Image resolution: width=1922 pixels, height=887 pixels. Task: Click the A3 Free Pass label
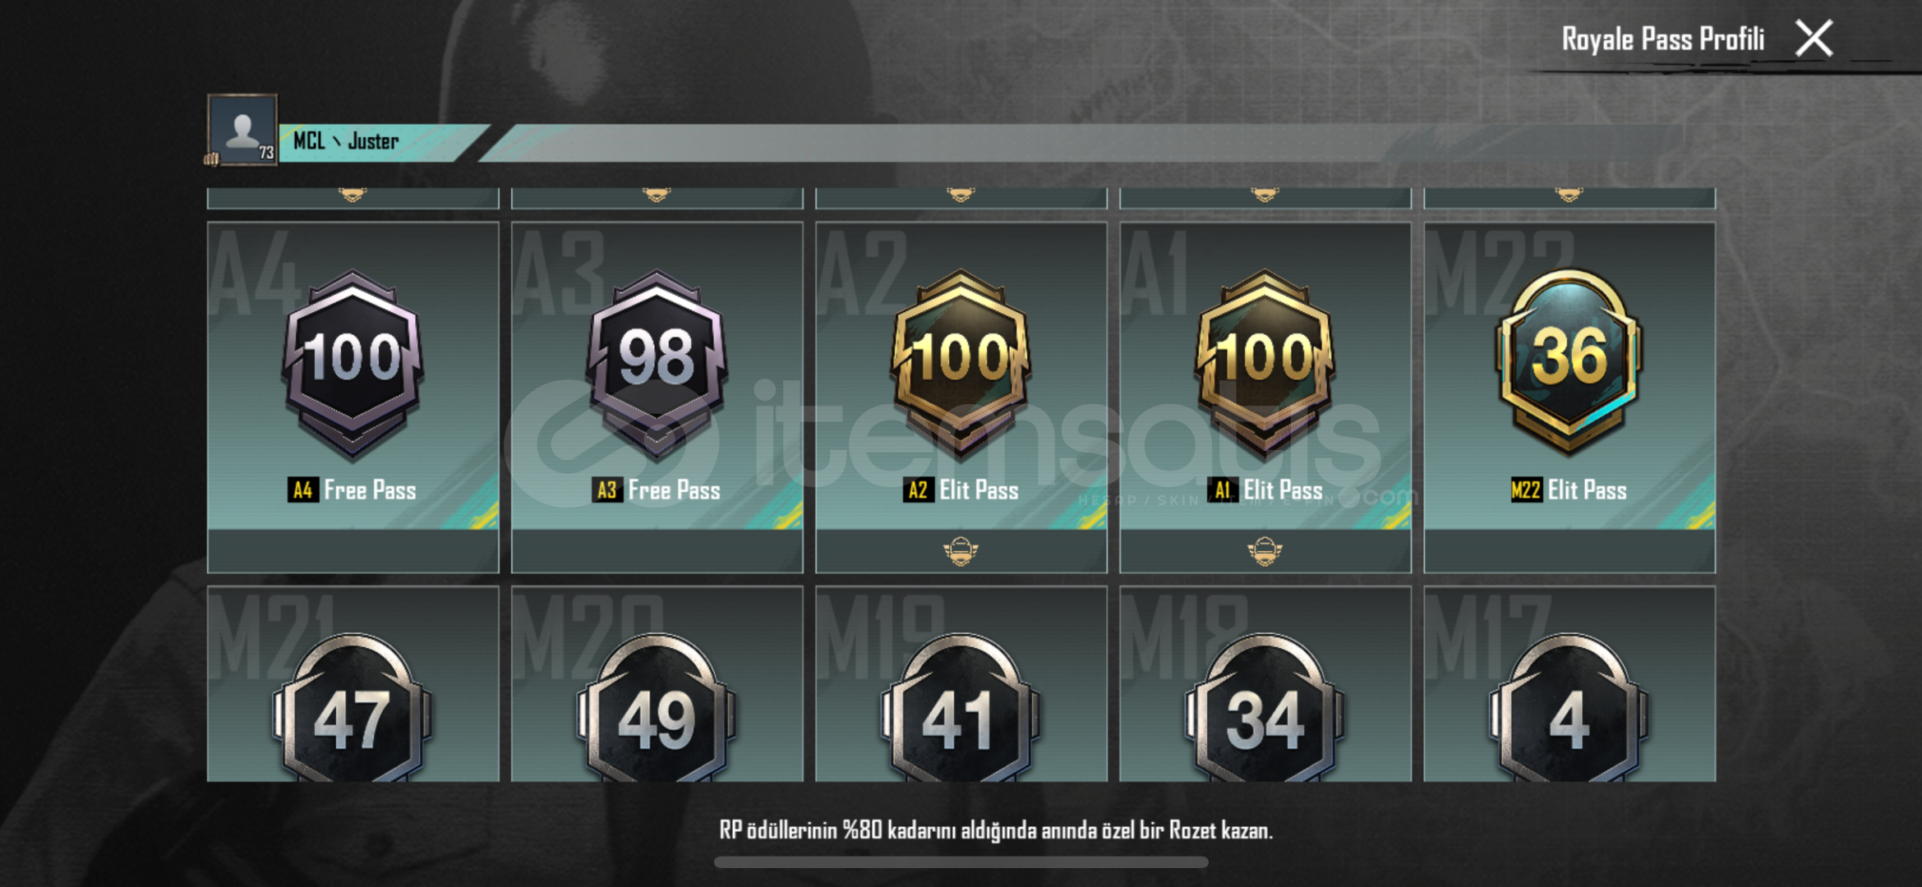tap(657, 490)
